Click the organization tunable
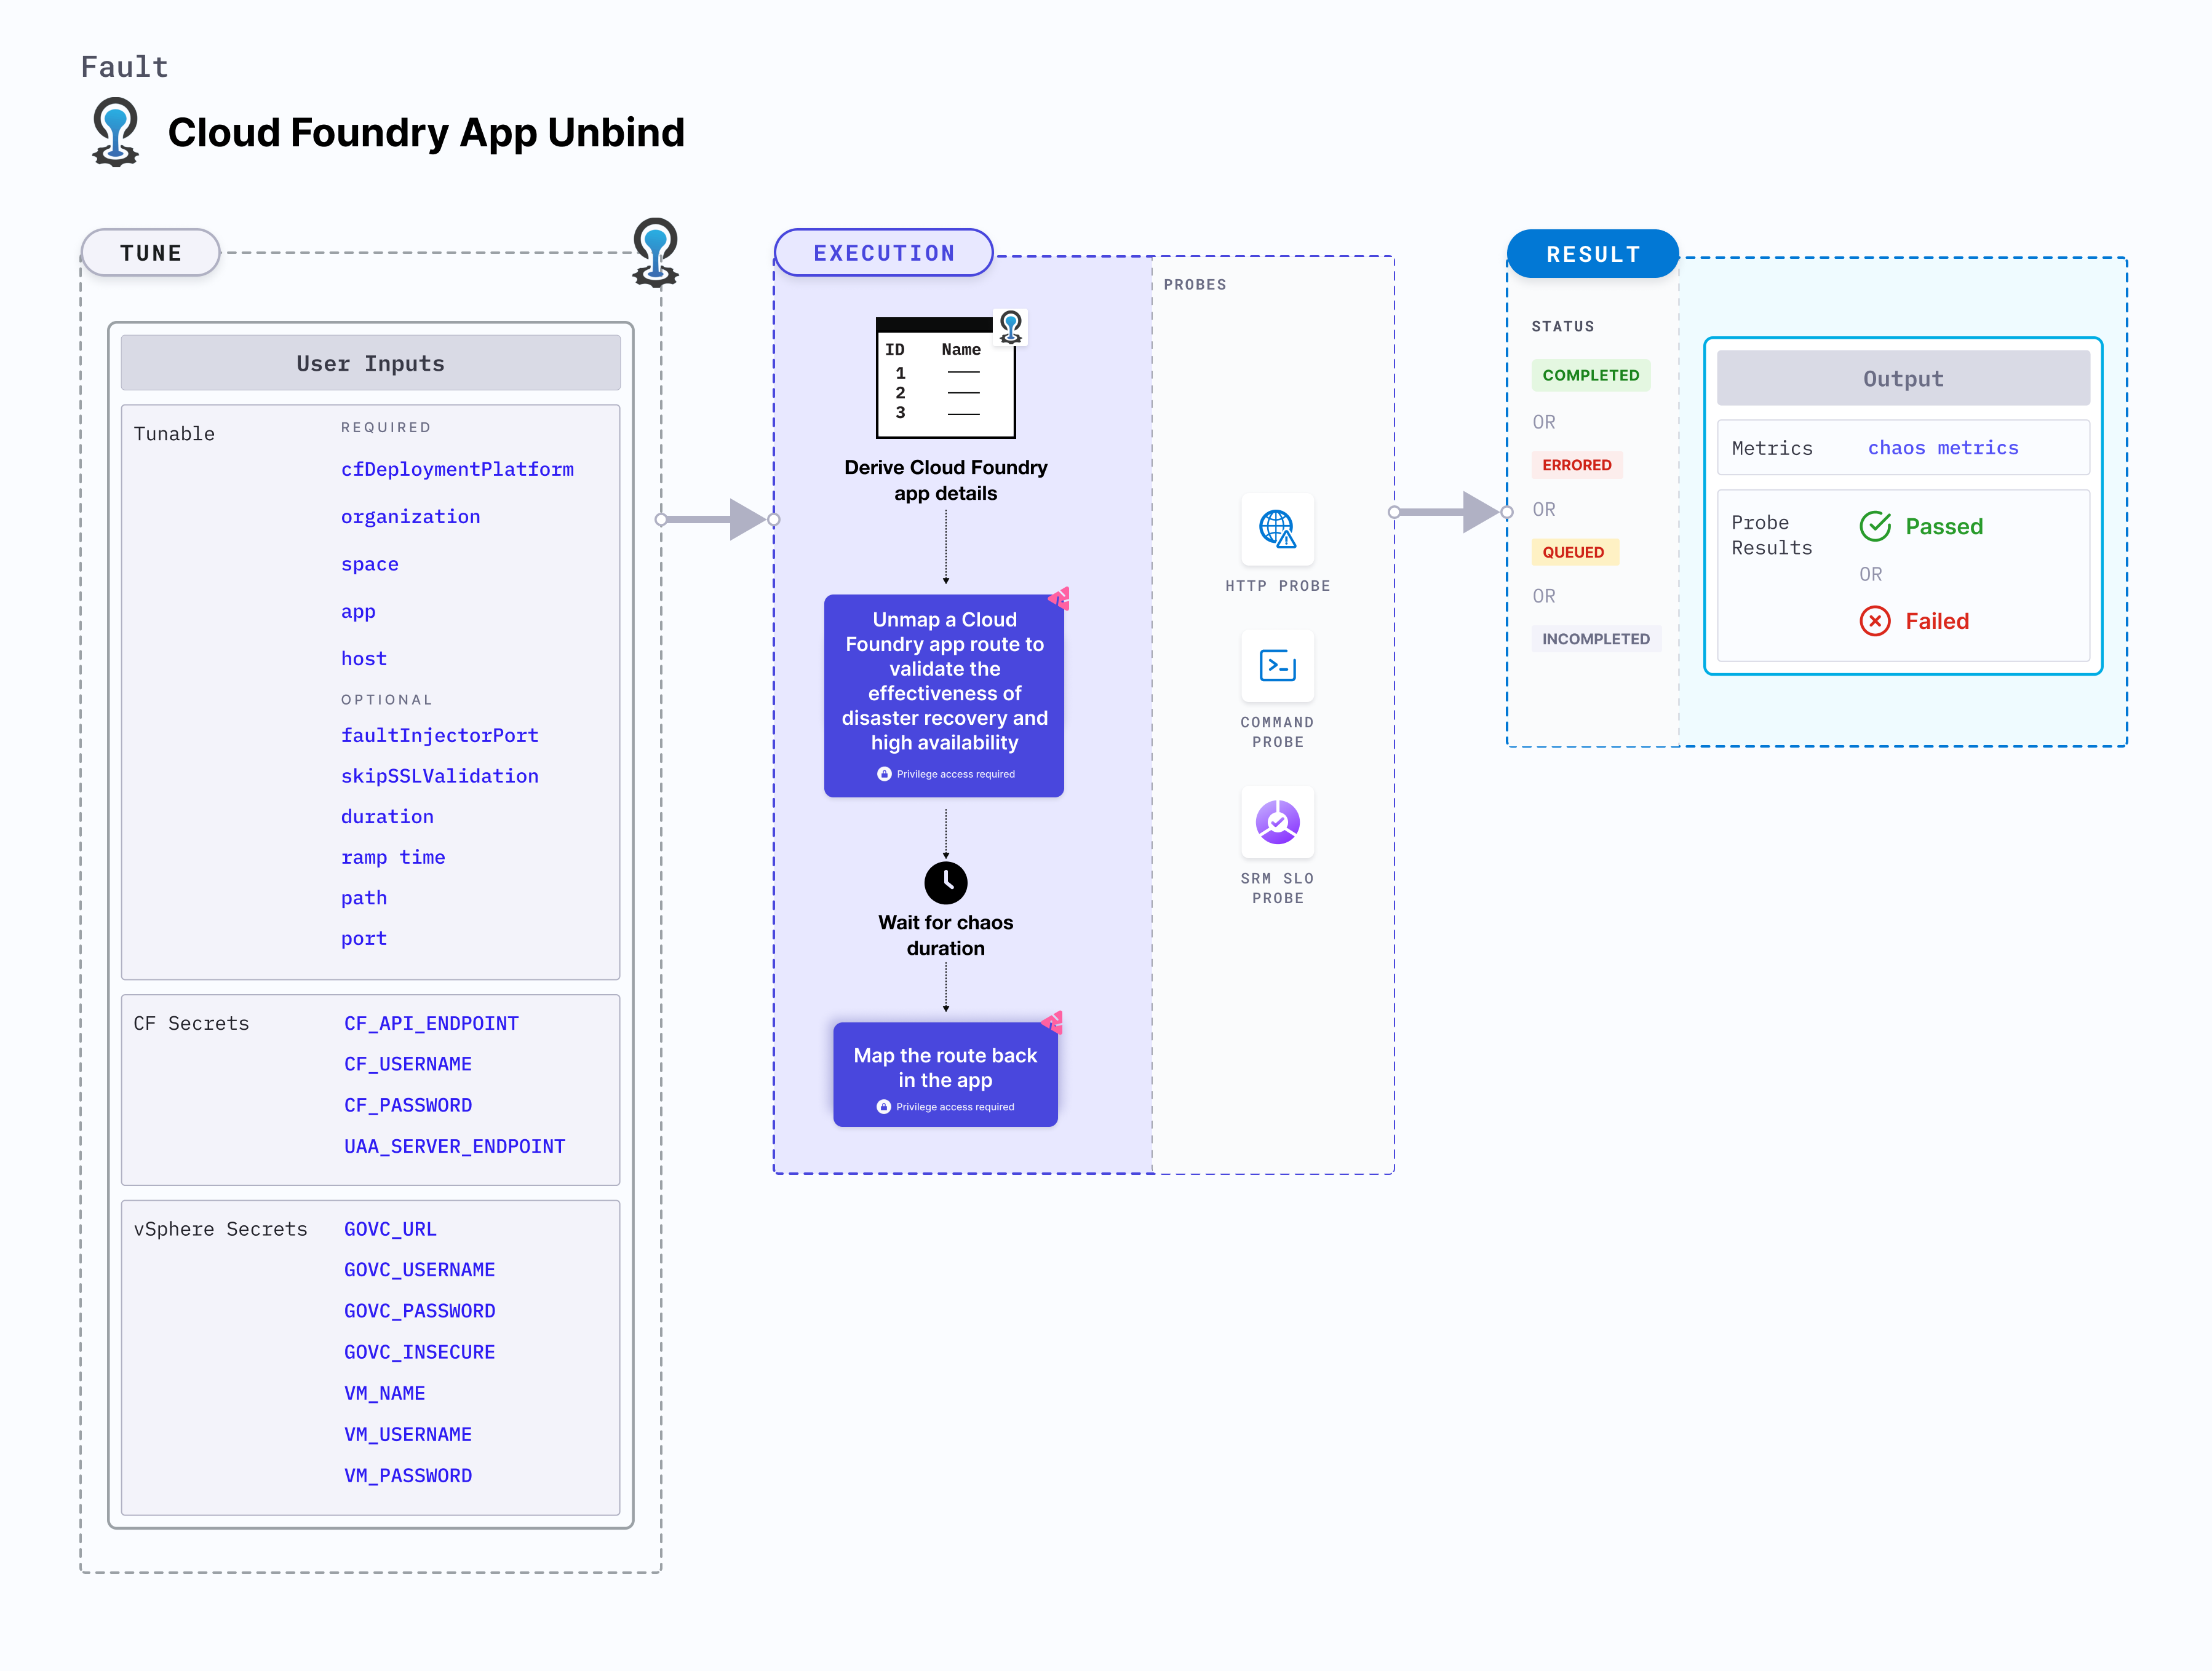Viewport: 2212px width, 1671px height. coord(410,516)
